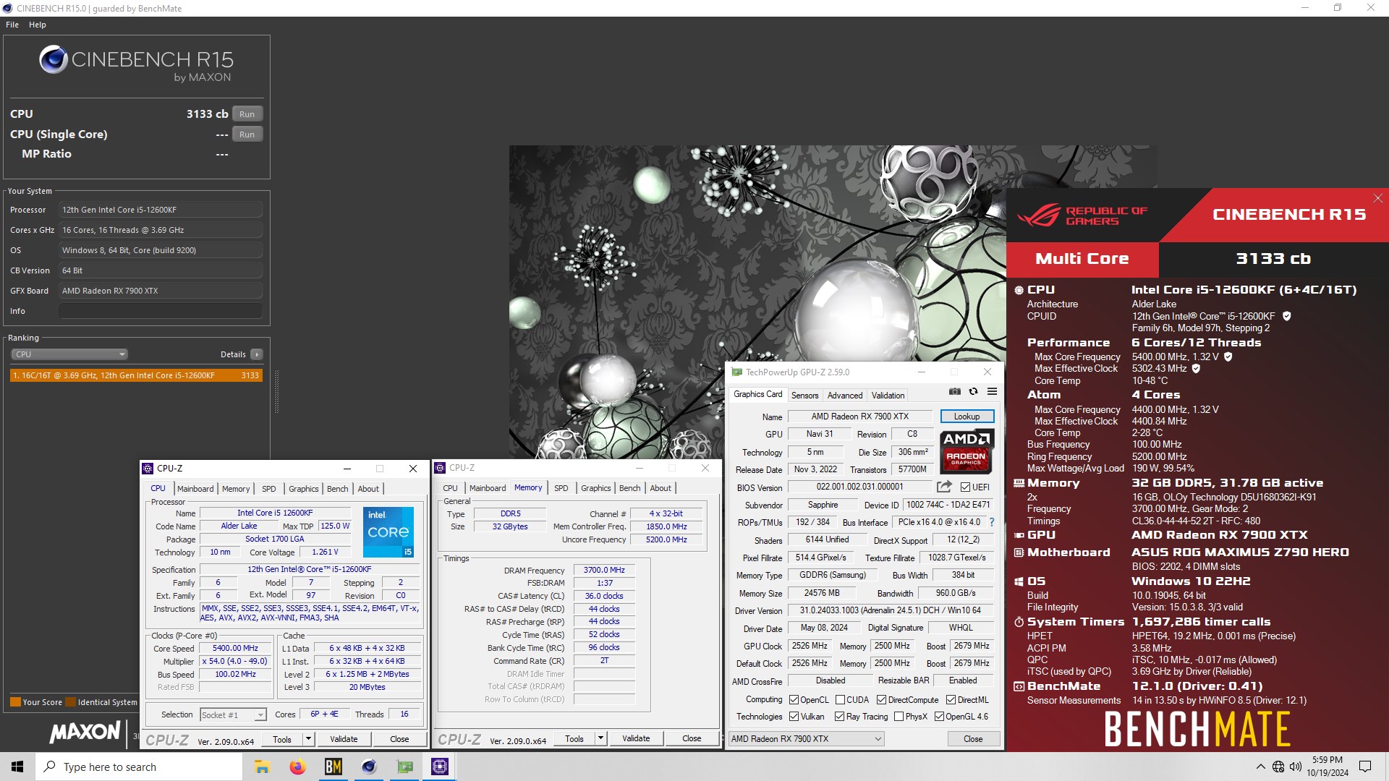The height and width of the screenshot is (781, 1389).
Task: Click the Max Core Frequency verified shield icon
Action: pos(1228,357)
